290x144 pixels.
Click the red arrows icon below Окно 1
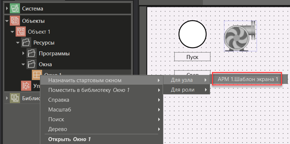point(26,86)
